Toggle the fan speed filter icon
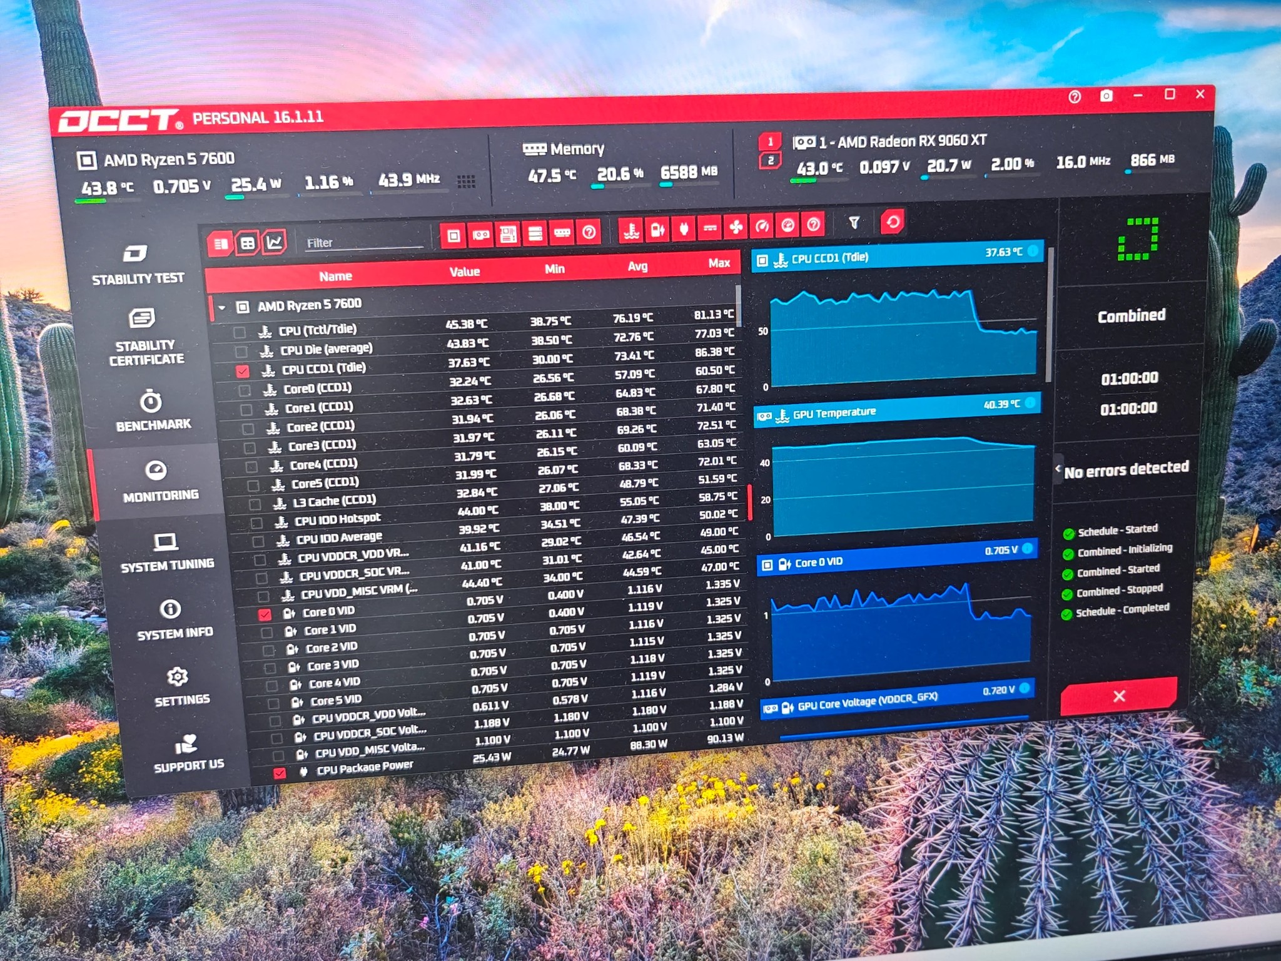The width and height of the screenshot is (1281, 961). pyautogui.click(x=736, y=226)
